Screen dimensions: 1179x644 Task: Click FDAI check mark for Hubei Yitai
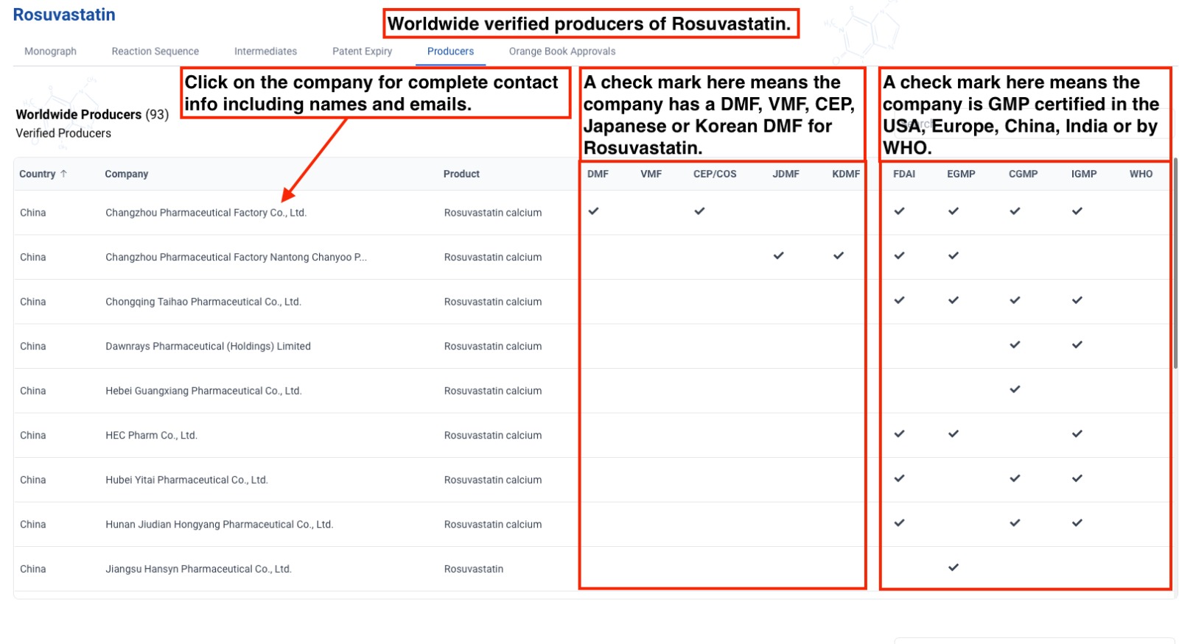[899, 478]
